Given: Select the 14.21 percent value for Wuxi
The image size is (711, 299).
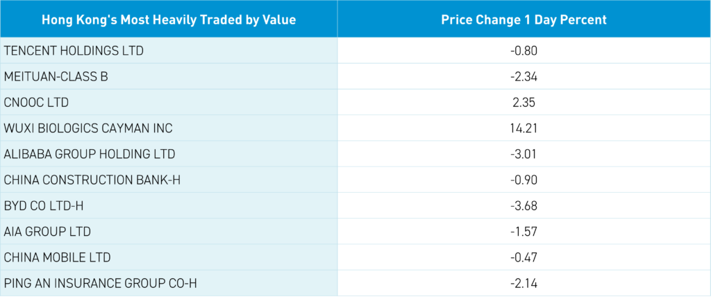Looking at the screenshot, I should coord(524,128).
